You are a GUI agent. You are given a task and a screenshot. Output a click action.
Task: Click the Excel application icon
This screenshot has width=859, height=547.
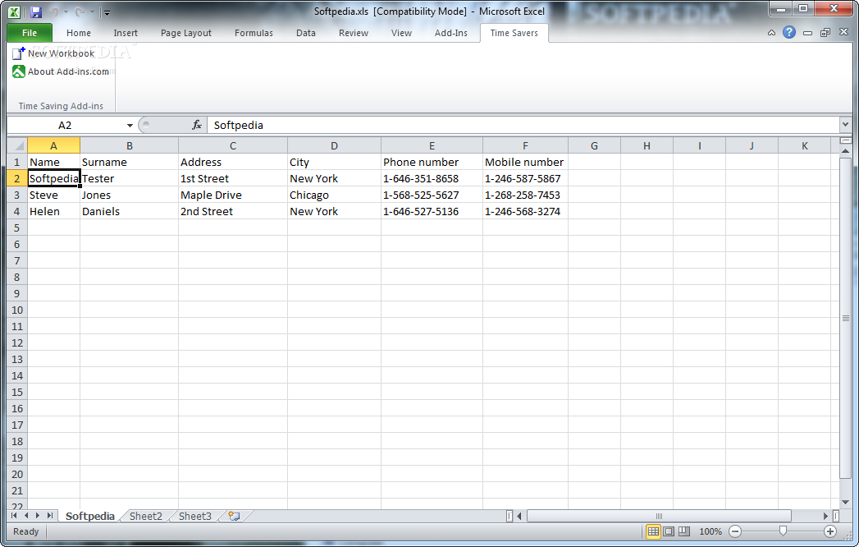click(x=14, y=12)
